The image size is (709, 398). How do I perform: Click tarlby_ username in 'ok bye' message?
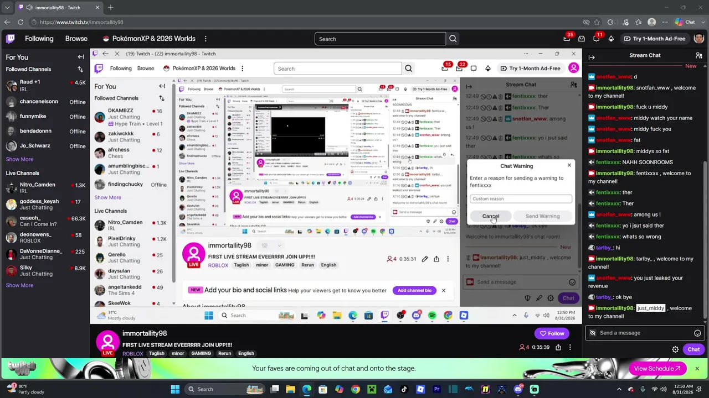[x=604, y=297]
